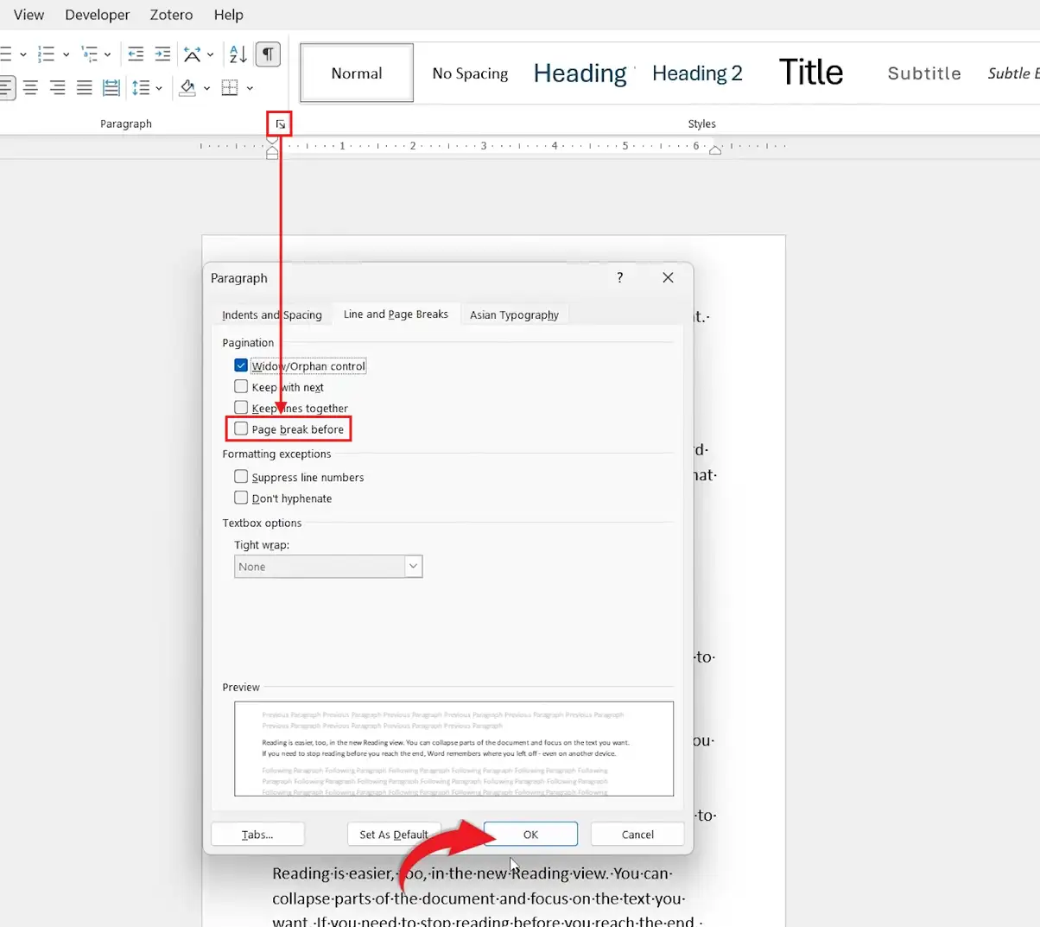Image resolution: width=1040 pixels, height=927 pixels.
Task: Check Don't hyphenate option
Action: 241,498
